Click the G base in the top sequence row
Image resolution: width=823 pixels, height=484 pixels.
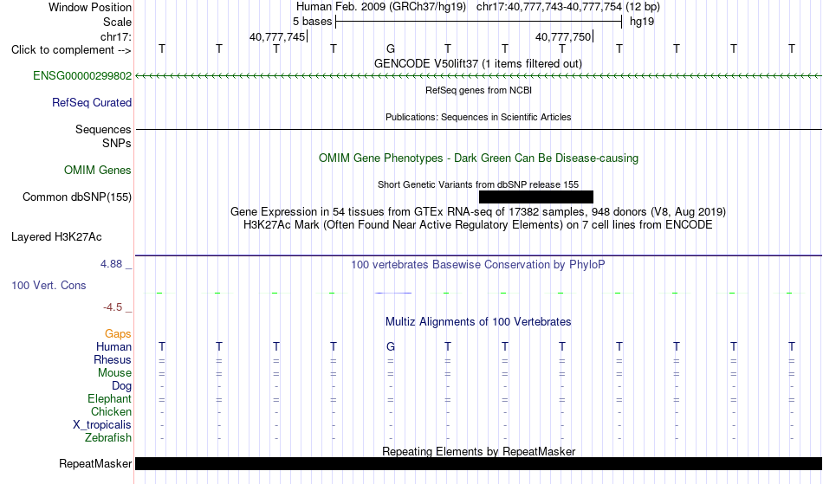[x=391, y=48]
